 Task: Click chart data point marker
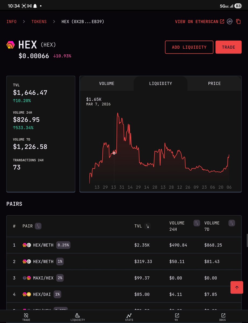click(x=114, y=153)
